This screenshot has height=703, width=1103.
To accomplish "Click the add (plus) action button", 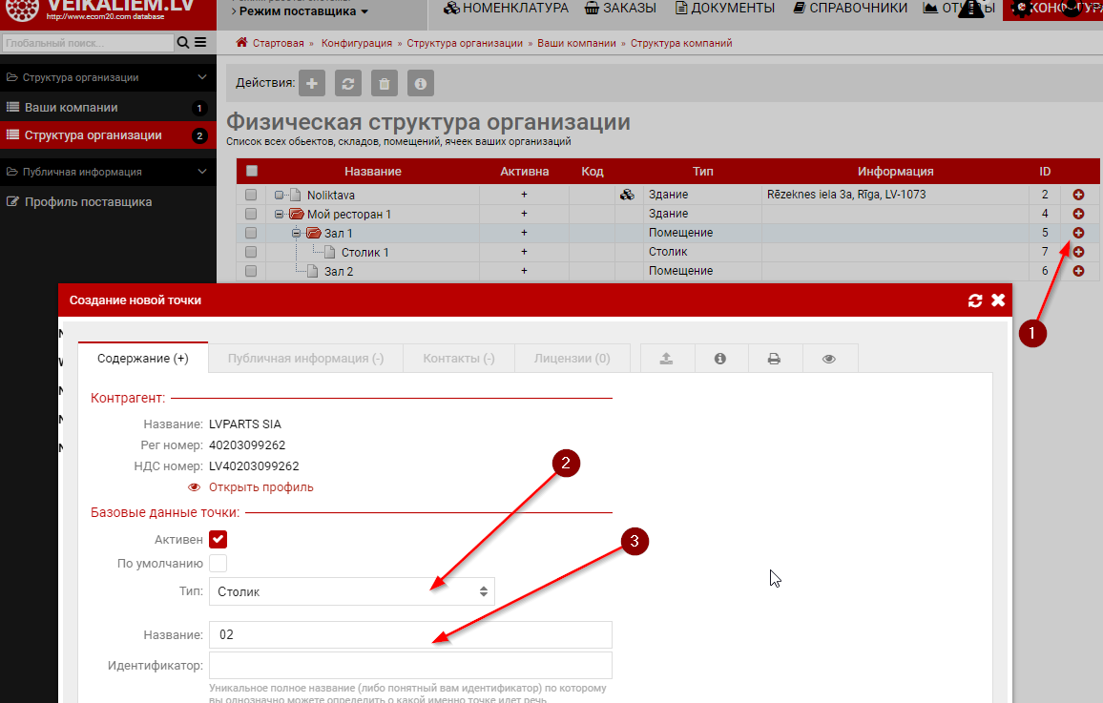I will pos(312,83).
